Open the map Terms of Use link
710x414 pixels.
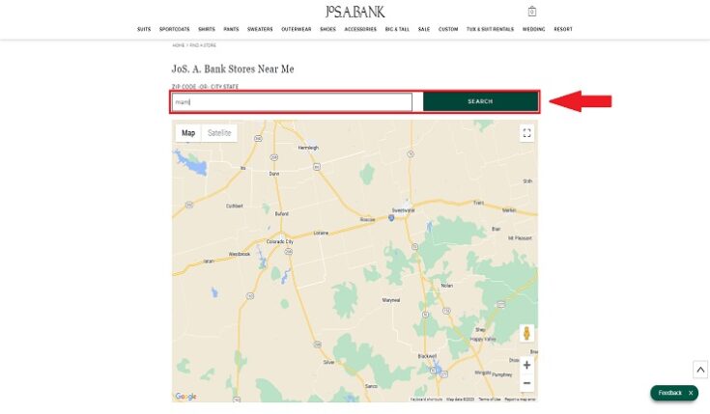(490, 400)
